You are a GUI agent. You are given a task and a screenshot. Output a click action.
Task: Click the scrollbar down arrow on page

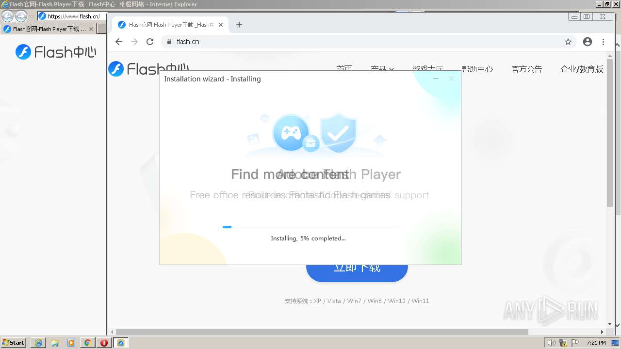click(x=610, y=324)
